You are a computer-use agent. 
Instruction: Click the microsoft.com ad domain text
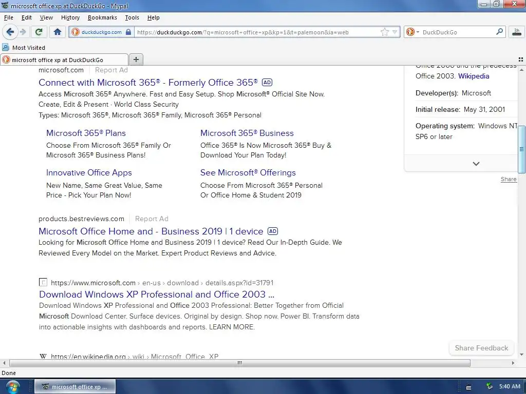(61, 70)
